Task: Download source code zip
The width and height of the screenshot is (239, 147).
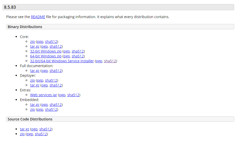Action: tap(22, 134)
